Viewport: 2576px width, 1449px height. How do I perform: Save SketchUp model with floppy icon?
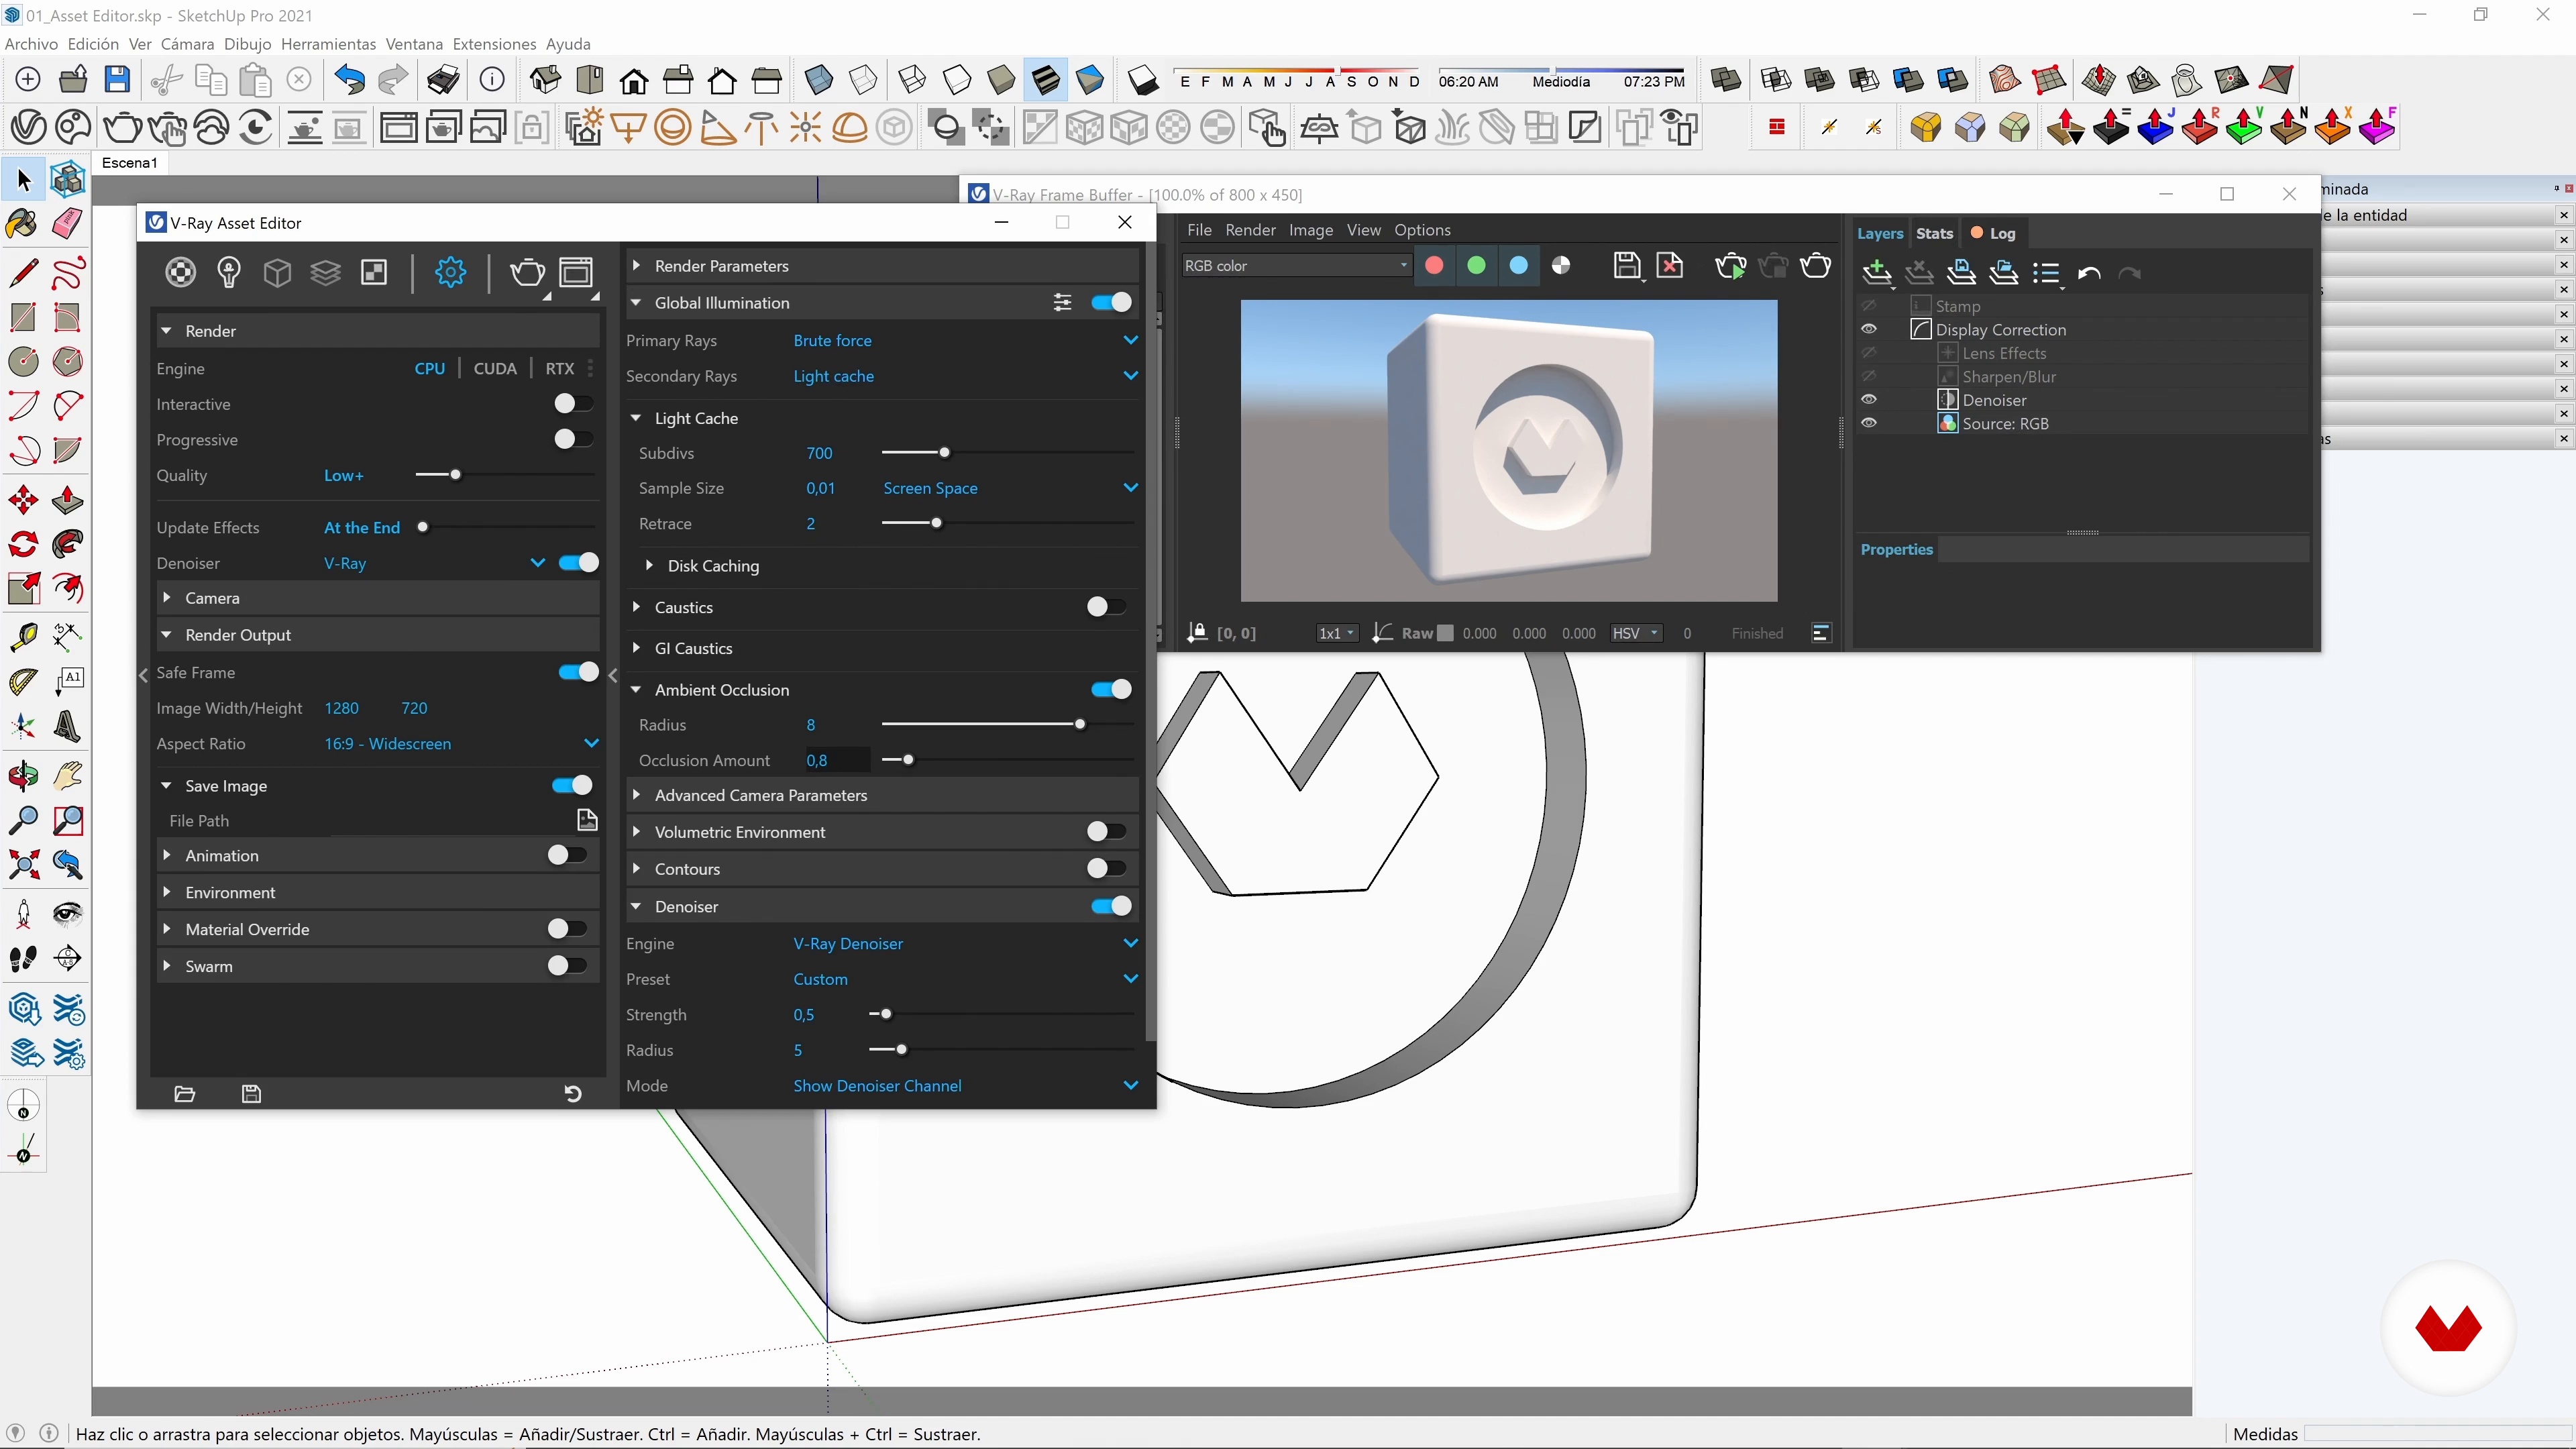coord(117,79)
